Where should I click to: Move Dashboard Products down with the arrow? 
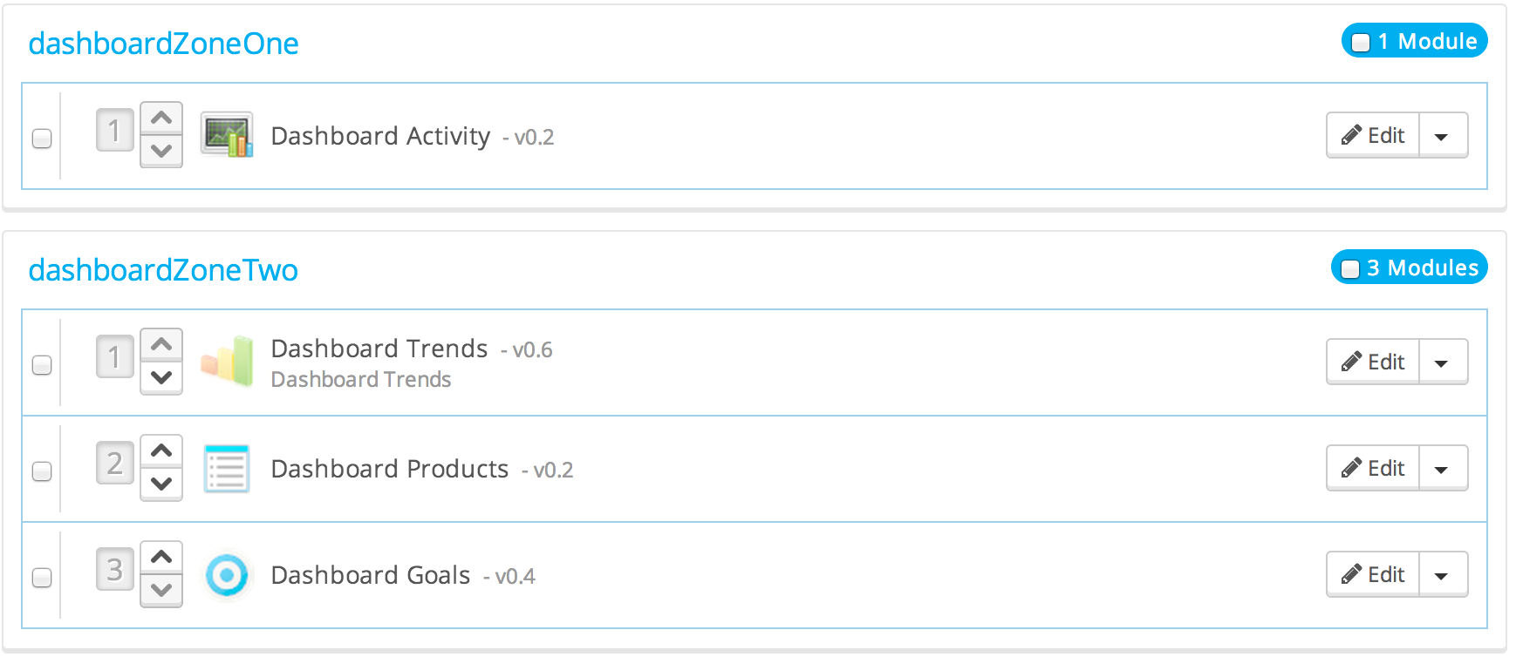click(161, 484)
